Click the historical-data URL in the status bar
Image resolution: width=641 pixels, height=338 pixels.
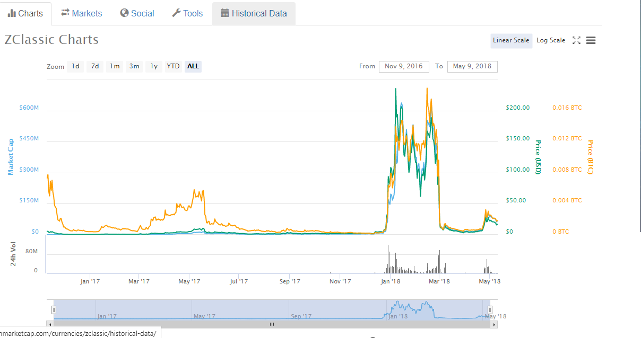coord(78,333)
